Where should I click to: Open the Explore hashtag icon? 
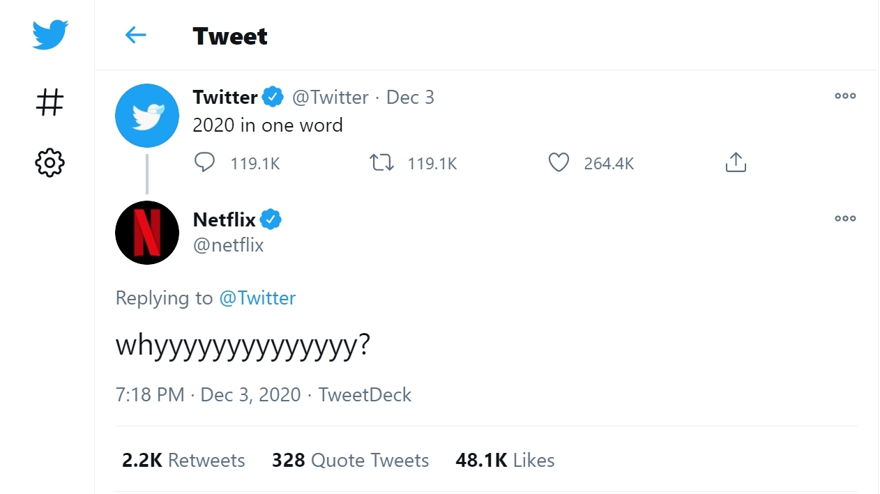(50, 102)
